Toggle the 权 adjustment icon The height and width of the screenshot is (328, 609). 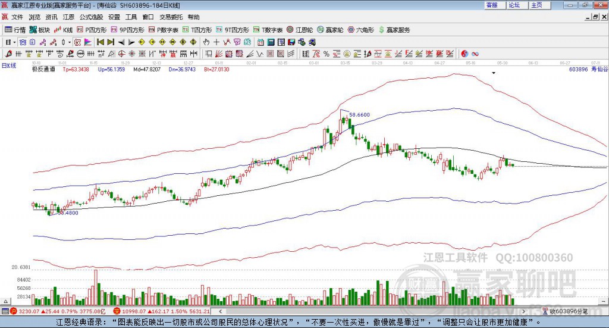click(77, 42)
